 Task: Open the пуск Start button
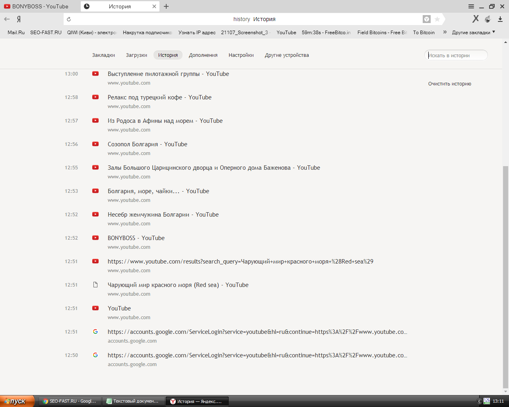point(17,401)
